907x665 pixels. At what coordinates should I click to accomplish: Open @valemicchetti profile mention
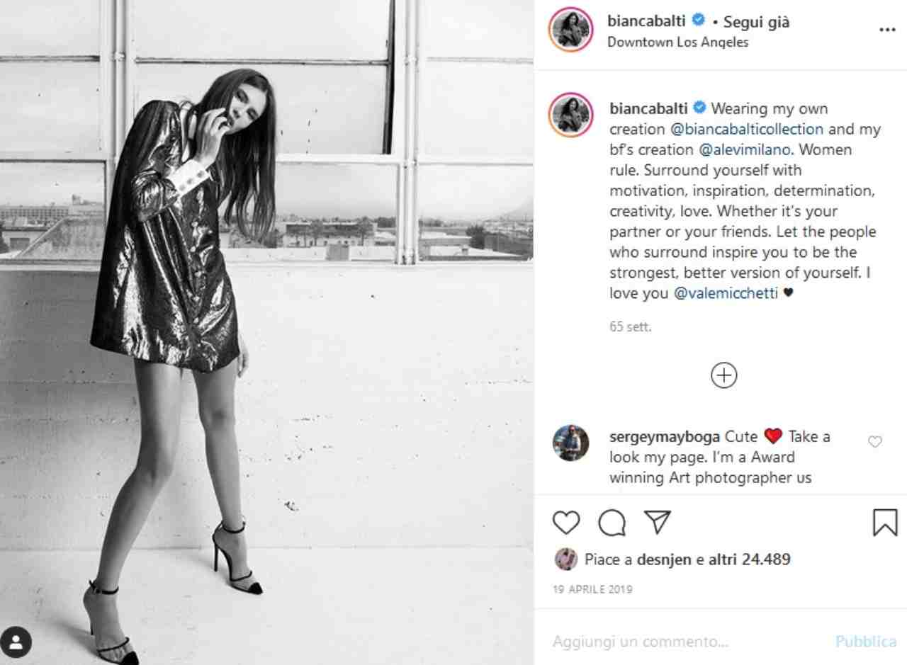pyautogui.click(x=725, y=293)
